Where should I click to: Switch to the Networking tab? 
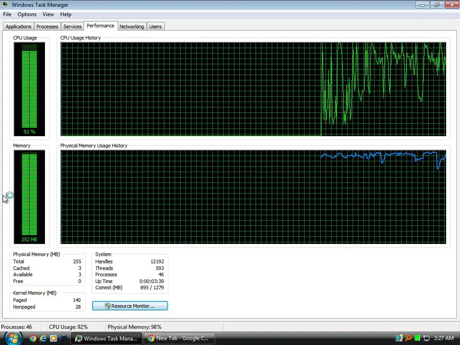tap(132, 27)
